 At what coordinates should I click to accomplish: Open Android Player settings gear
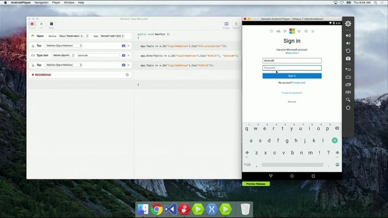(348, 24)
